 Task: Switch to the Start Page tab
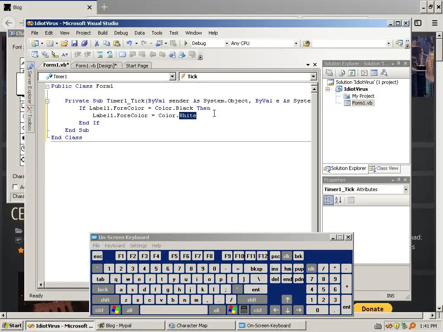(x=137, y=66)
